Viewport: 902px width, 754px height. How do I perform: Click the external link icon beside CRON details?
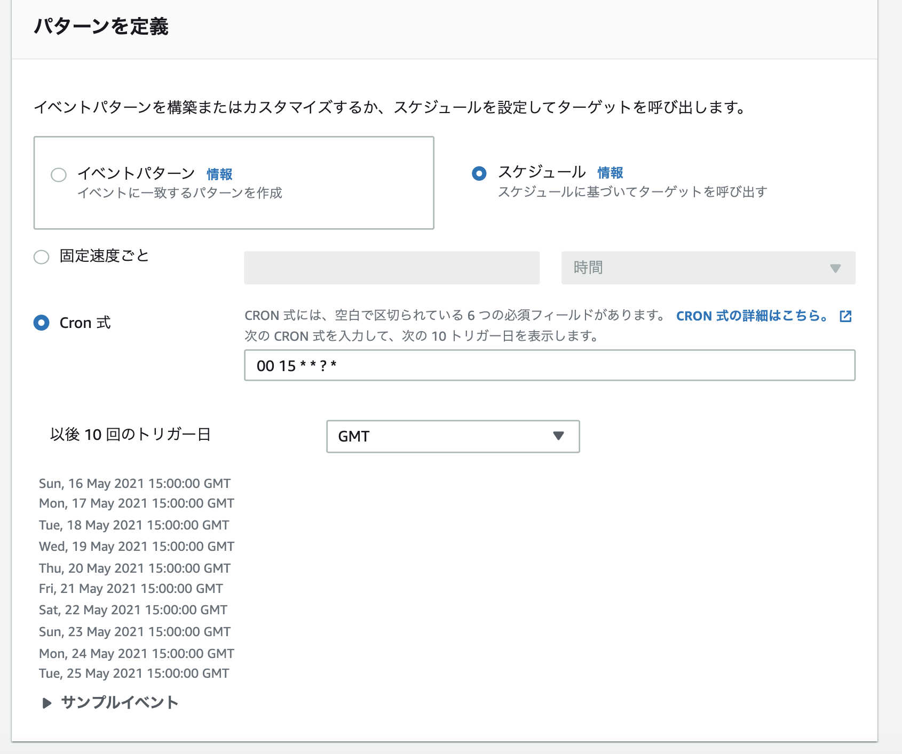[845, 316]
